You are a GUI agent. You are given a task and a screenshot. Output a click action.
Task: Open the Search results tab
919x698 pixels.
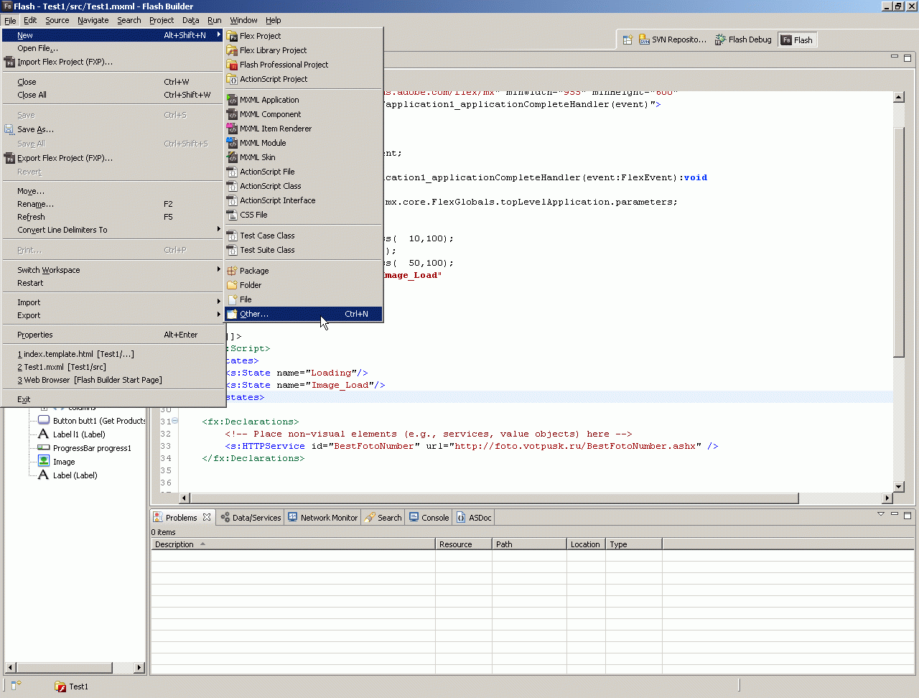(383, 517)
